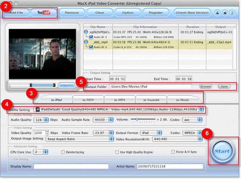Viewport: 241px width, 179px height.
Task: Click the Start conversion button
Action: [222, 151]
